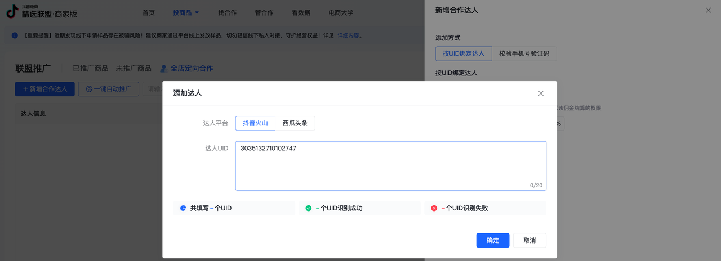Close the 添加达人 dialog
Screen dimensions: 721x261
coord(541,93)
